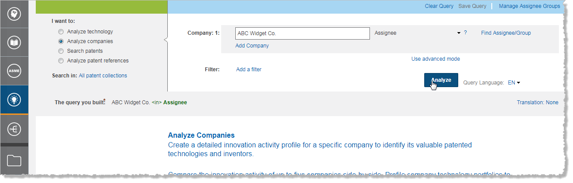Select Analyze patent references radio button
Viewport: 573px width, 183px height.
(x=61, y=61)
